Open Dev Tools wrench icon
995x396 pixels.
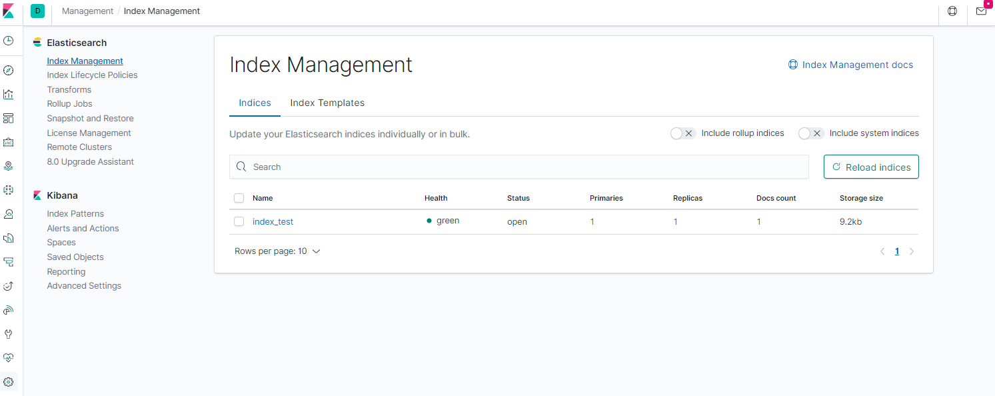point(8,334)
